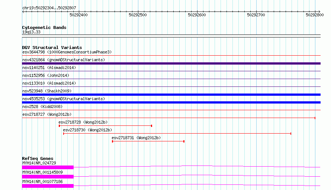The height and width of the screenshot is (190, 331).
Task: Click the right end marker of esv2718730 bar
Action: [291, 134]
